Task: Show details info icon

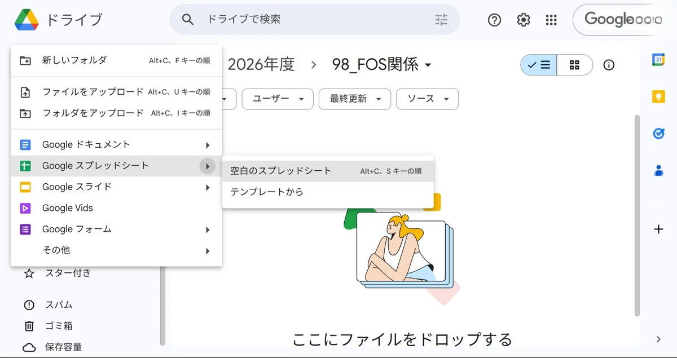Action: tap(609, 65)
